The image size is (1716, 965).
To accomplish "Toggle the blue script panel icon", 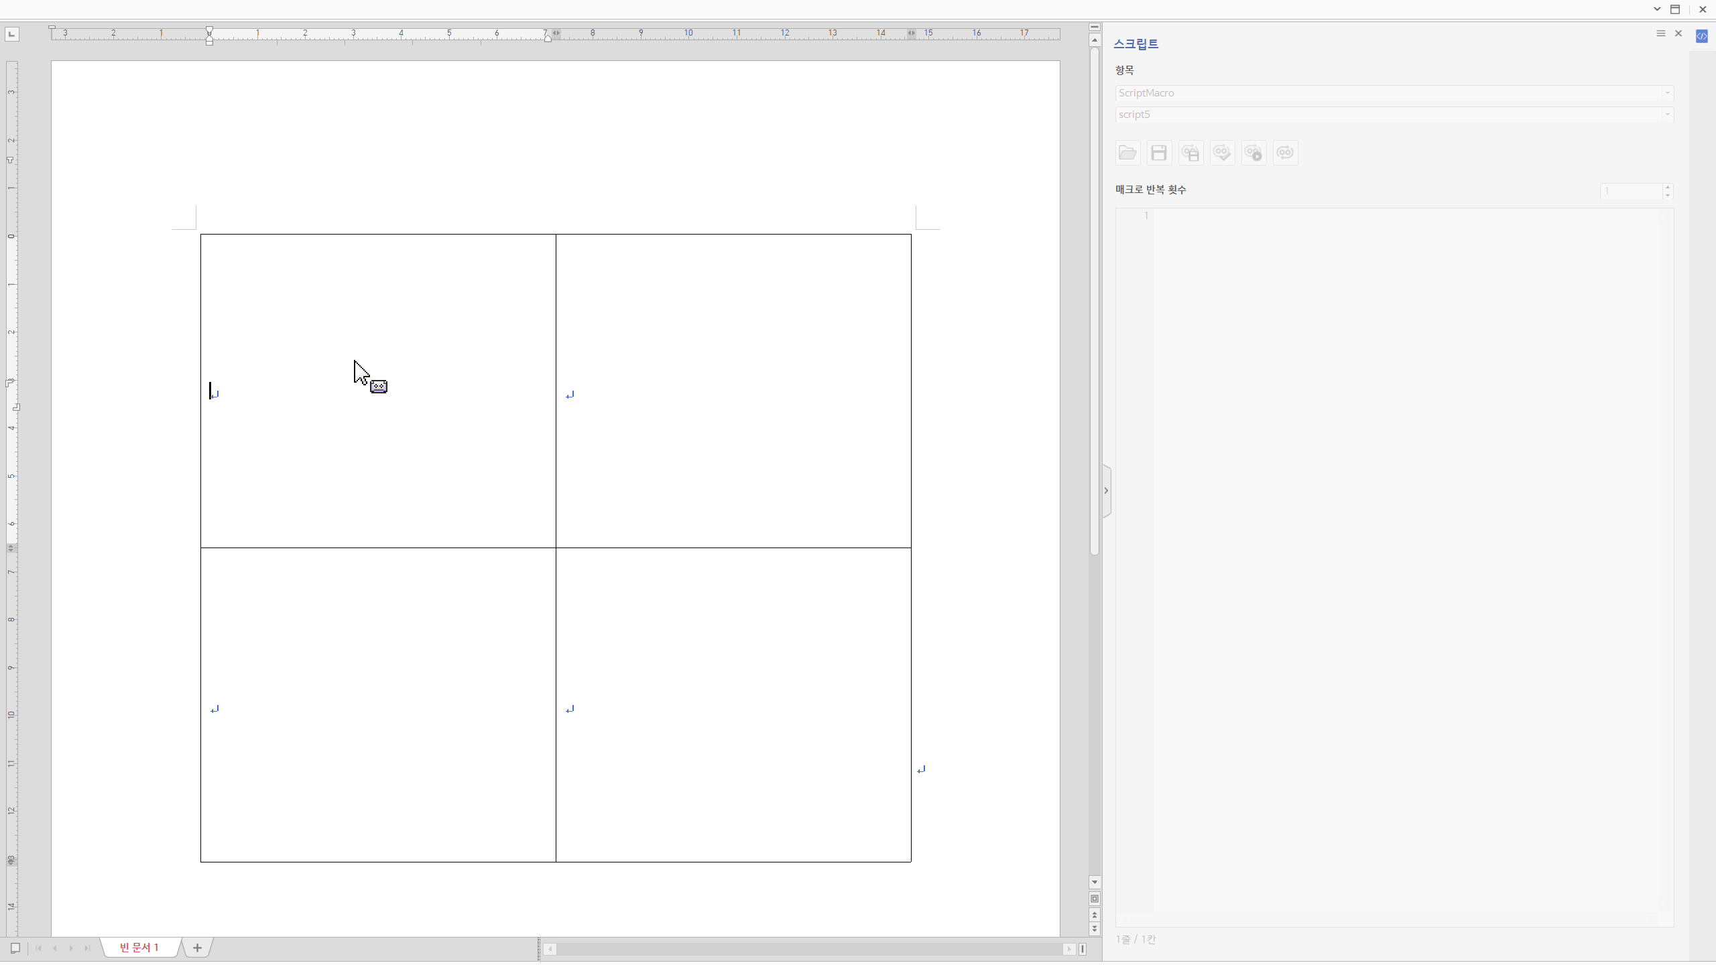I will click(1701, 36).
